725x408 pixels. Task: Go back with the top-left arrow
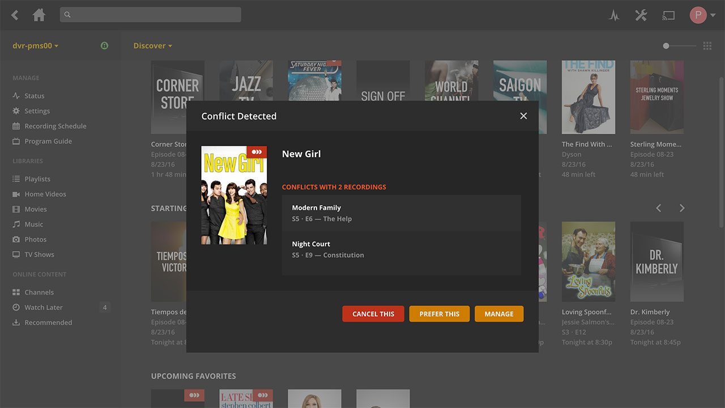click(x=15, y=15)
